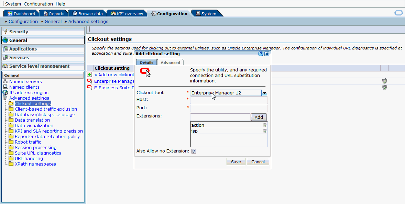Open Data visualization settings
Viewport: 405px width, 204px height.
(x=34, y=125)
